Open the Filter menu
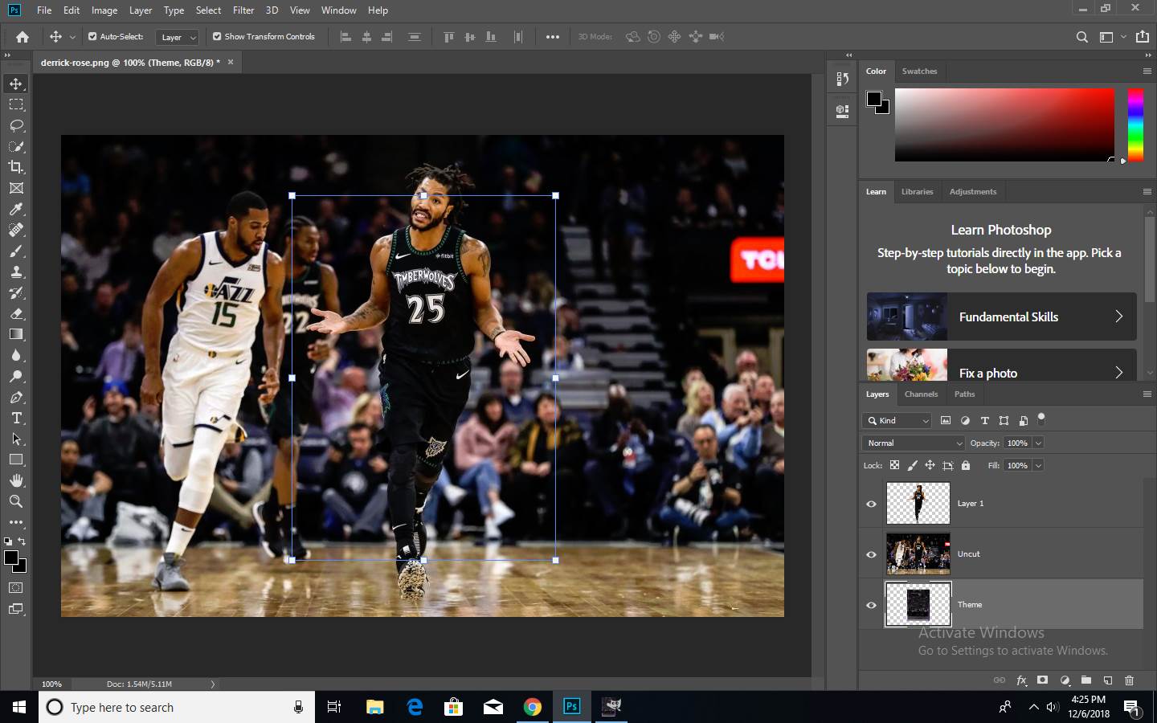This screenshot has height=723, width=1157. tap(243, 10)
